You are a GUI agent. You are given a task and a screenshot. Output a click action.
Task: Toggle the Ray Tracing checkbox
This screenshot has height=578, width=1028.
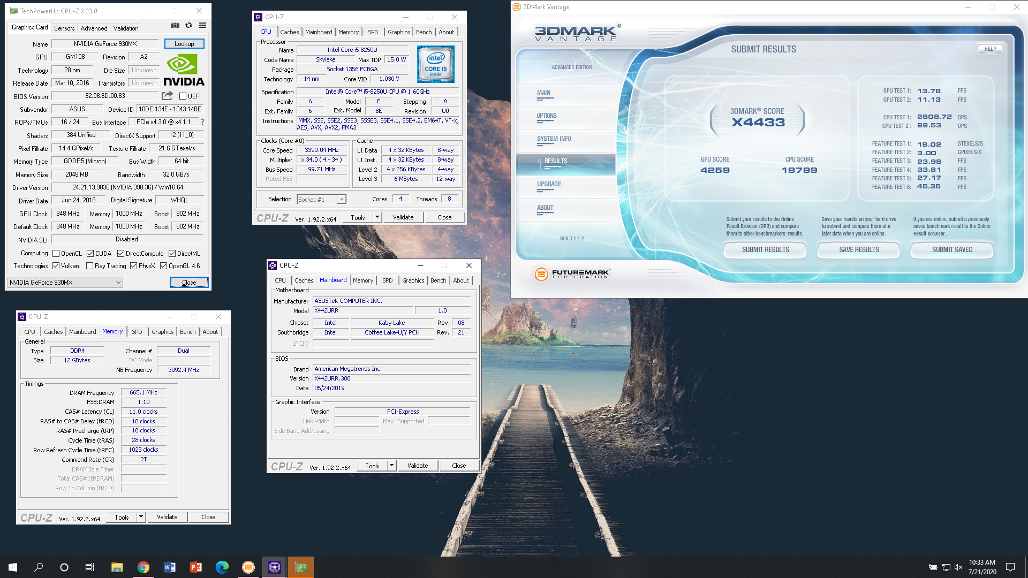pyautogui.click(x=89, y=266)
